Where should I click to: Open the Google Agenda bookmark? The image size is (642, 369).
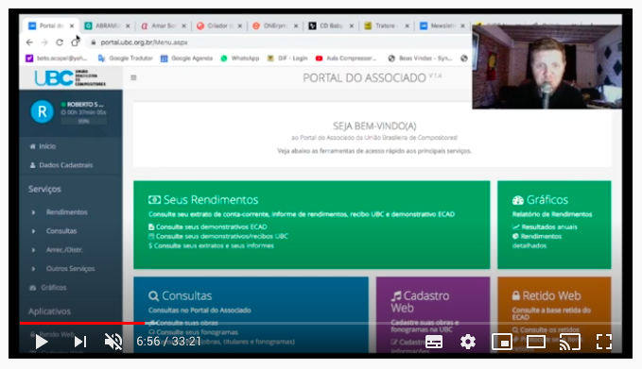coord(186,59)
